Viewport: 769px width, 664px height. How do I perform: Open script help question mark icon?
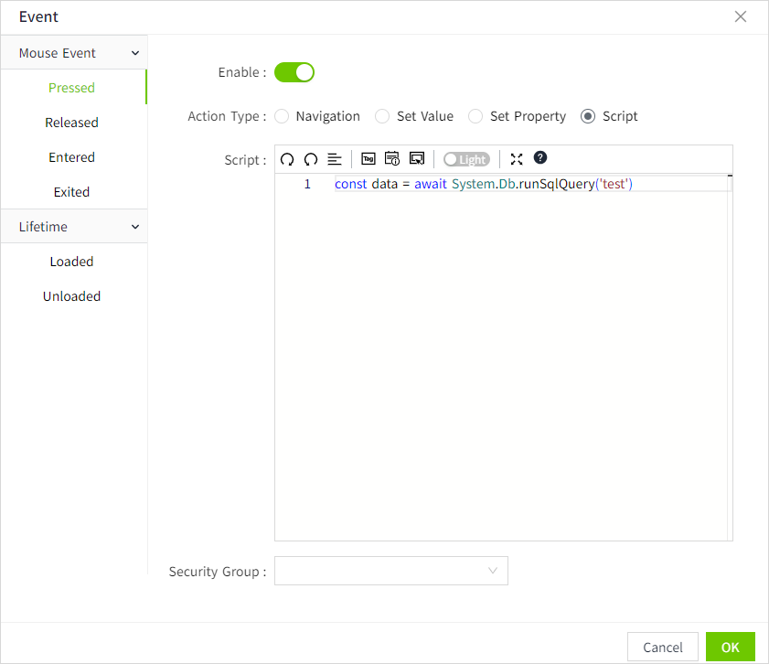540,158
